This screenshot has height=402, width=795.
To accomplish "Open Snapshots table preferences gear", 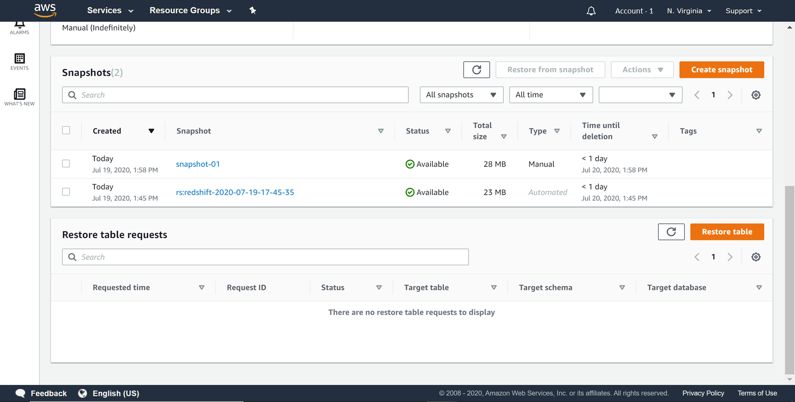I will 756,95.
